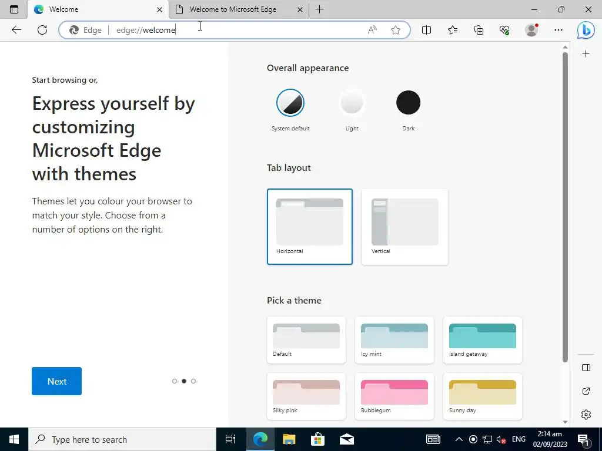The height and width of the screenshot is (451, 602).
Task: Click the Read aloud icon in address bar
Action: click(372, 30)
